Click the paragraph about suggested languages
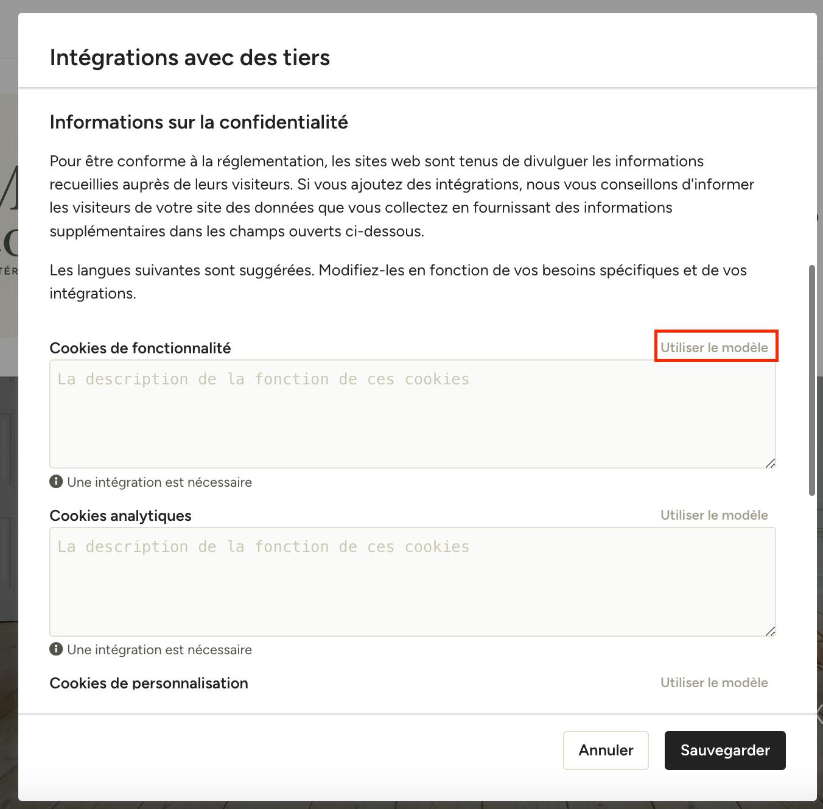Viewport: 823px width, 809px height. tap(398, 281)
